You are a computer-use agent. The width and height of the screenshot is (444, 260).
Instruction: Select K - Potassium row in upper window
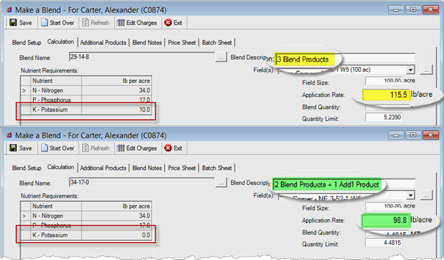tap(86, 109)
